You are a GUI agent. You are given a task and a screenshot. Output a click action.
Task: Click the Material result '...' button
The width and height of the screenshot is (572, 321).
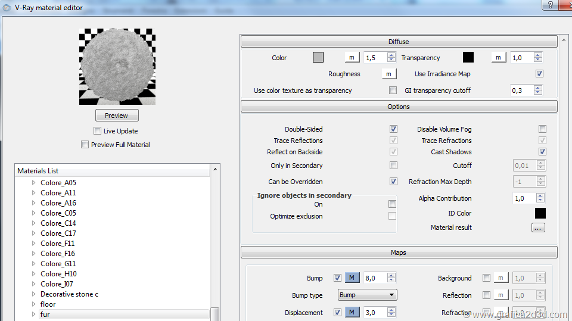[x=538, y=227]
